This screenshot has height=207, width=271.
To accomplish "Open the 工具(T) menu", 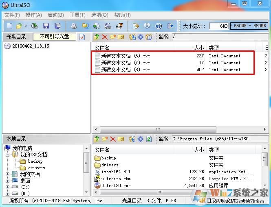I will (77, 15).
